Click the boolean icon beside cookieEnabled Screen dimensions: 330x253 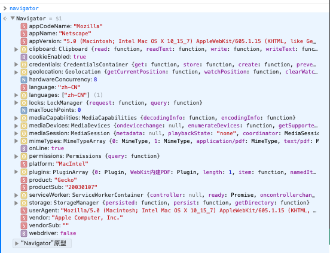24,57
